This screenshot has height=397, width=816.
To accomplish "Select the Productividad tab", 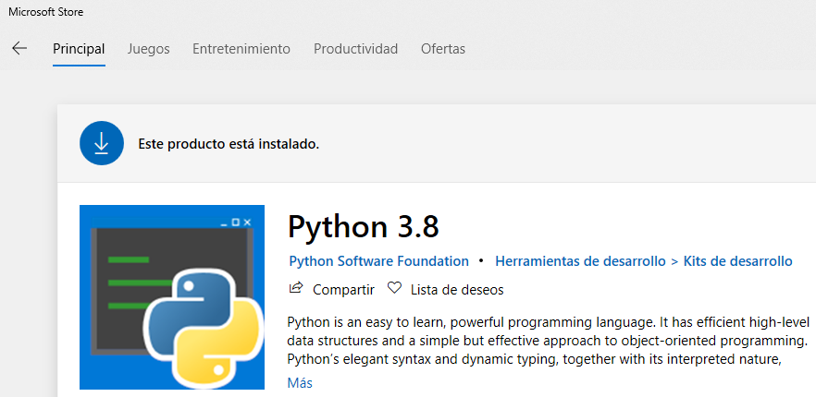I will (x=356, y=49).
